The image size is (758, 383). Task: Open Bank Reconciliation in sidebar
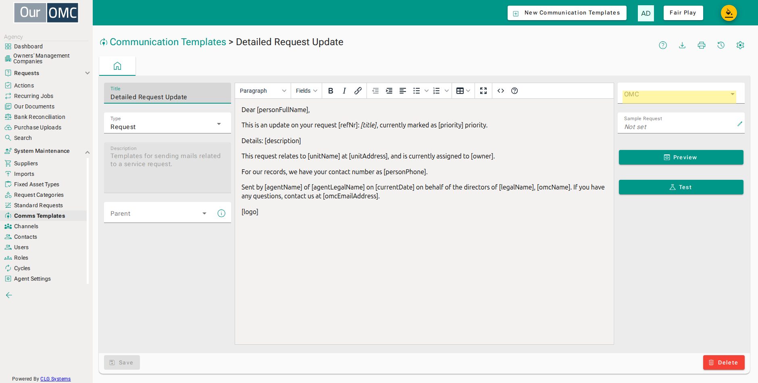point(40,117)
